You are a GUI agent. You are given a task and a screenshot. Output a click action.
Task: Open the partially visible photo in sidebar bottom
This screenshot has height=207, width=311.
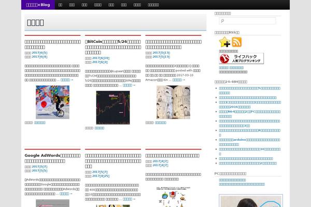coord(251,201)
